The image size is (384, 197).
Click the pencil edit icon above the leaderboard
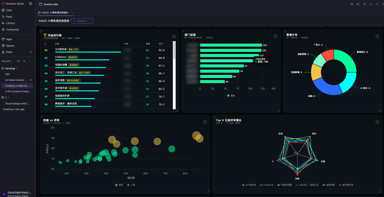pyautogui.click(x=41, y=30)
